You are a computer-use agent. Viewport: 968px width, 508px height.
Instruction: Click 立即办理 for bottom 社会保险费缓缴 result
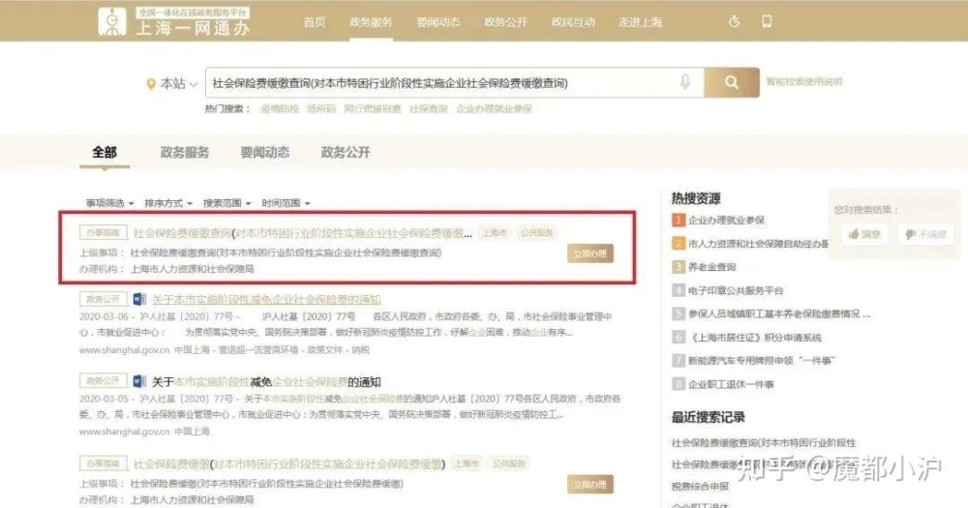[590, 485]
